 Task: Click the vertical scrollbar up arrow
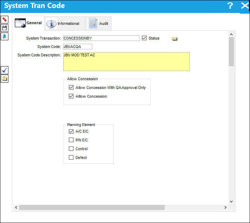click(231, 34)
